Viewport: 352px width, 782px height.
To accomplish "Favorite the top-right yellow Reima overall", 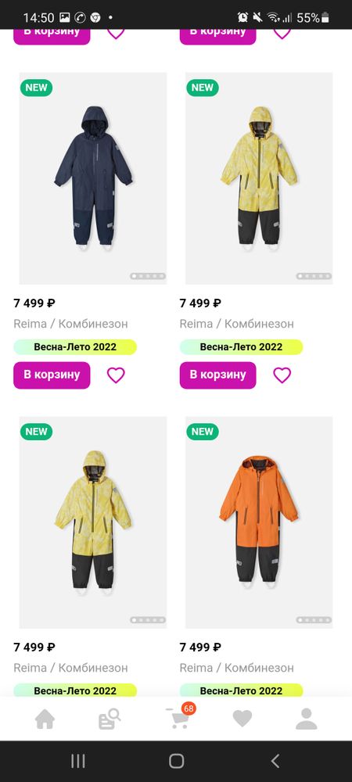I will click(x=282, y=375).
